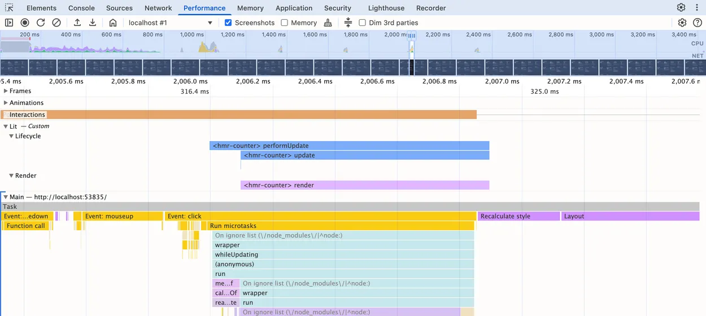Viewport: 706px width, 316px height.
Task: Switch to the Memory tab
Action: (250, 8)
